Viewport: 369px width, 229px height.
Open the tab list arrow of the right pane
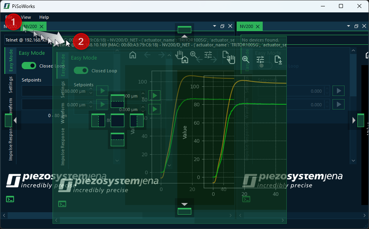(x=348, y=26)
